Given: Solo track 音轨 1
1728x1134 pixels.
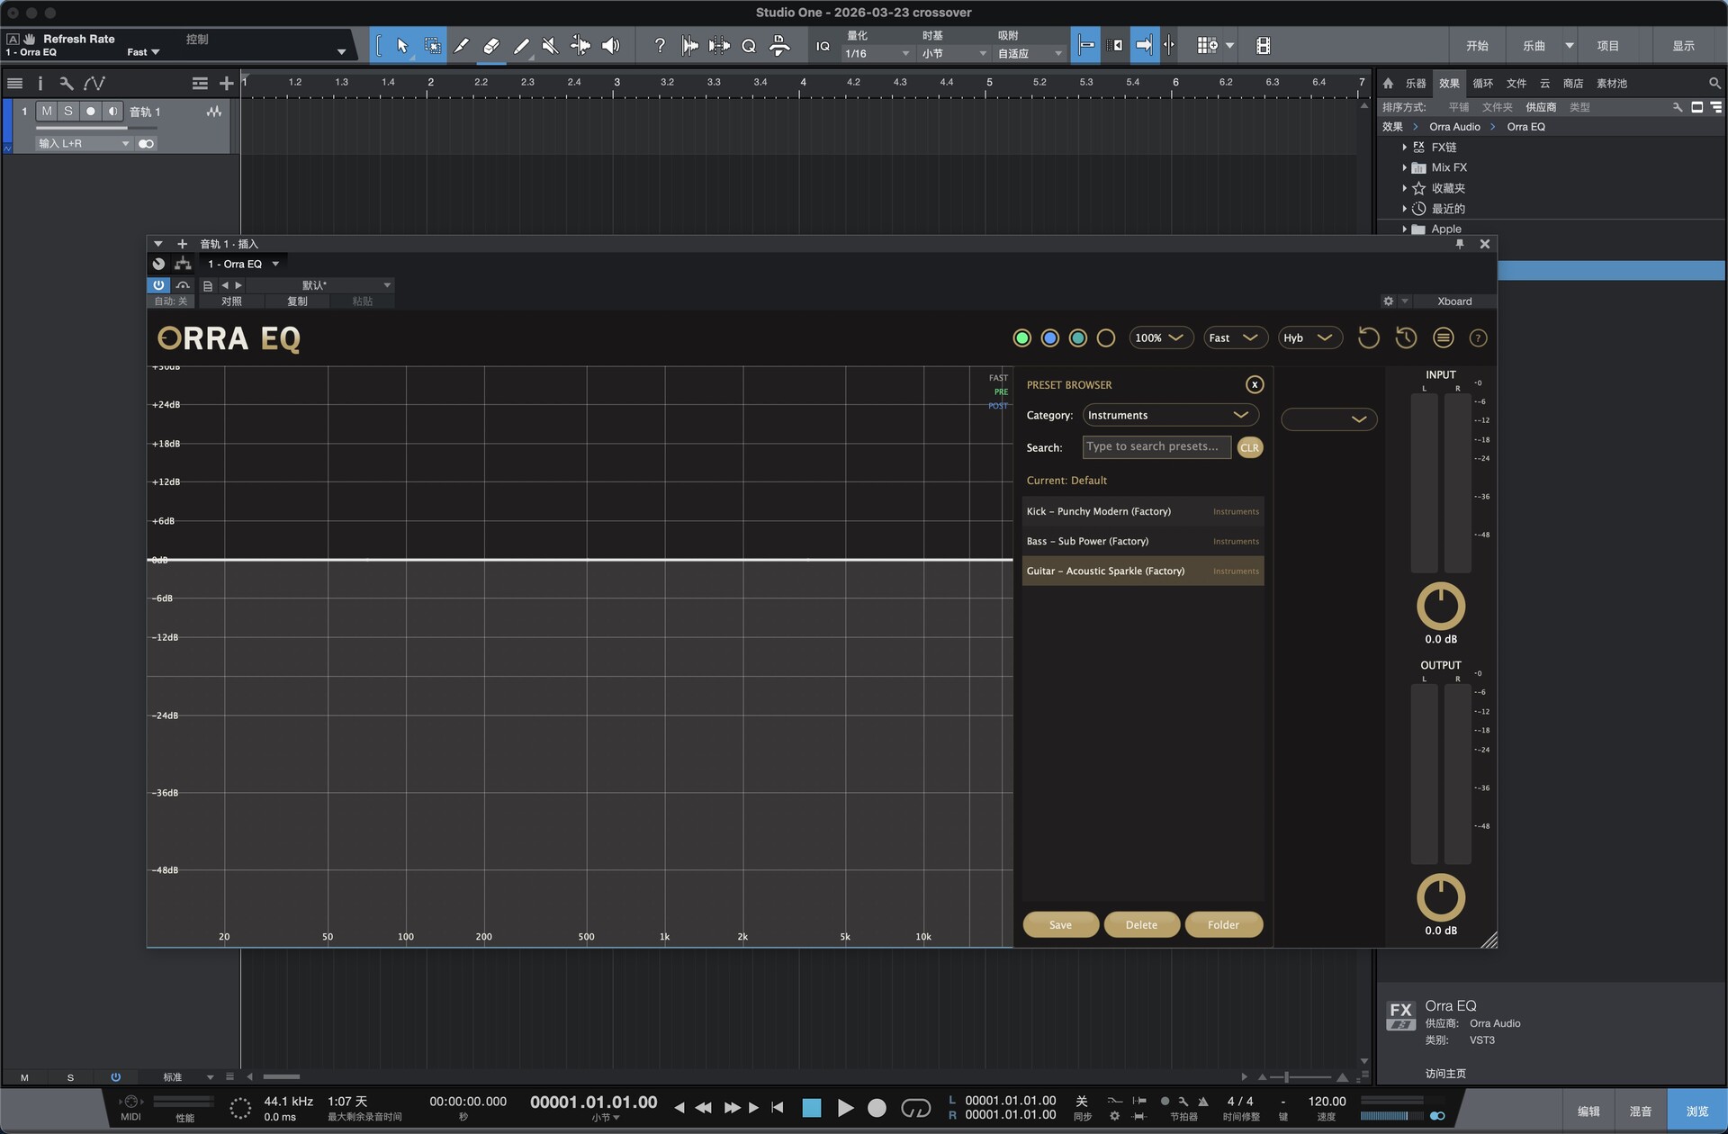Looking at the screenshot, I should click(68, 111).
